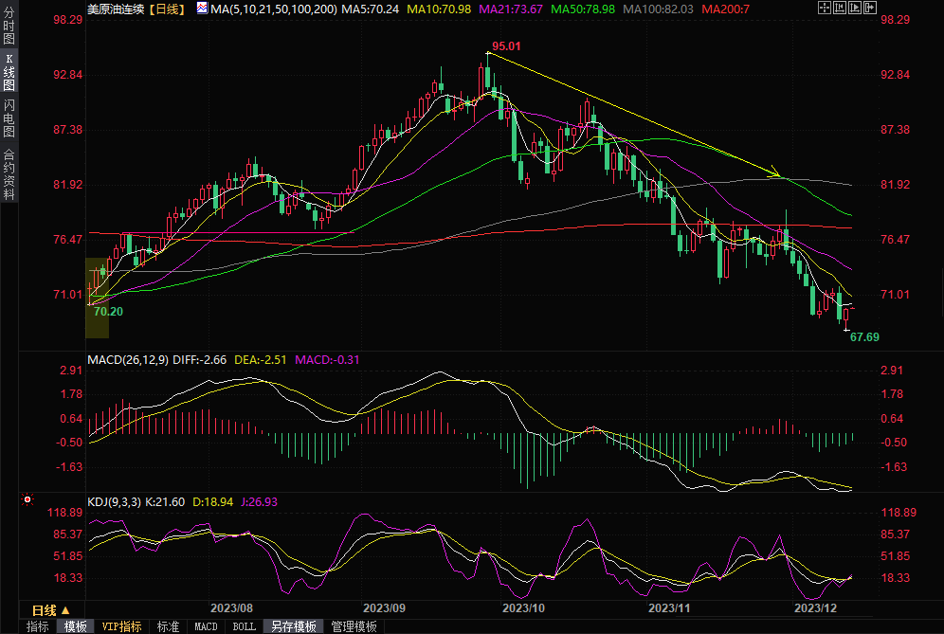The image size is (944, 634).
Task: Click the 95.01 high price marker
Action: (507, 45)
